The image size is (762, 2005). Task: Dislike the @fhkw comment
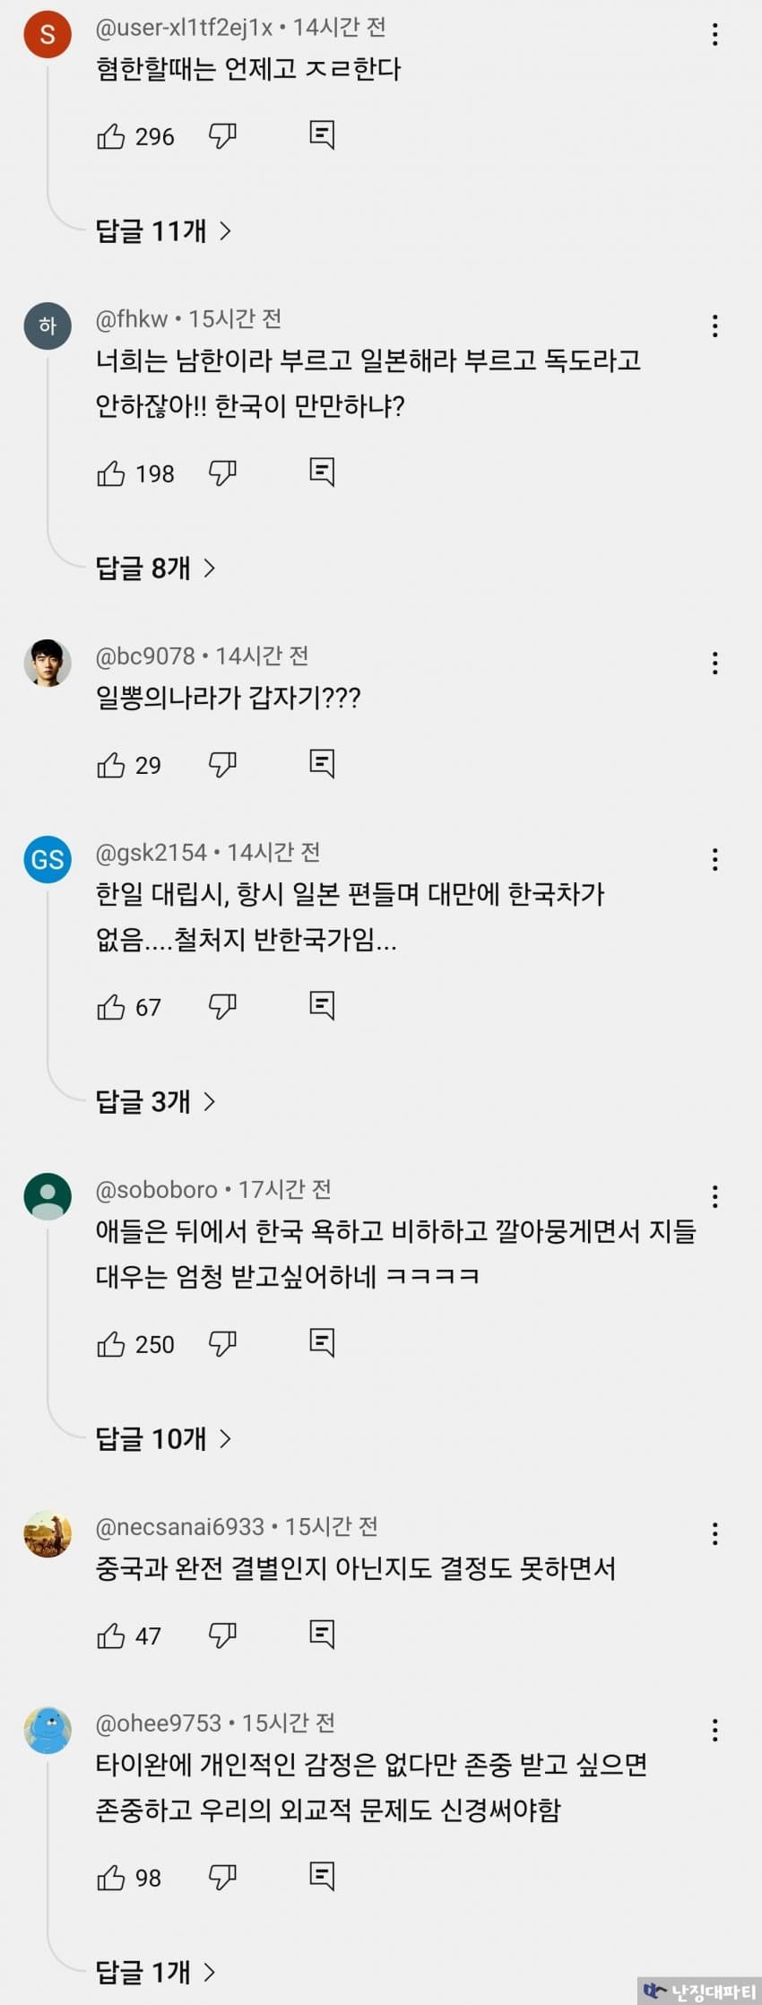[x=222, y=473]
